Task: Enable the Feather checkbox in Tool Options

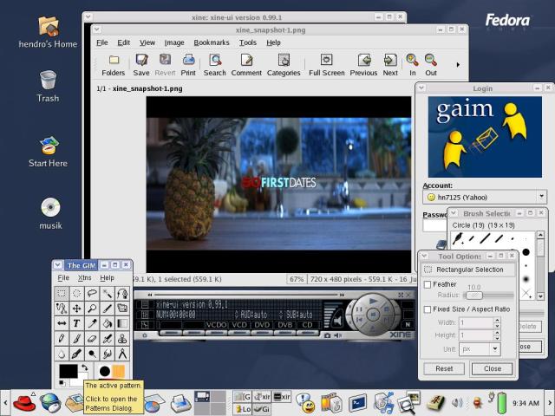Action: click(428, 284)
